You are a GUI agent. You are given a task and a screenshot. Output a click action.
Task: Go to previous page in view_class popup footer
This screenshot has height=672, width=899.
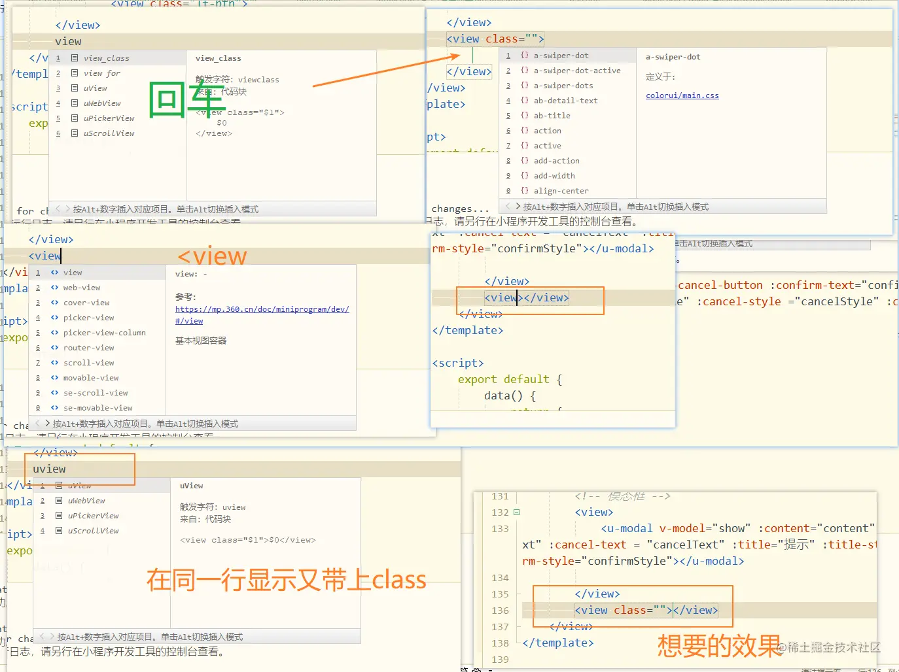(58, 209)
